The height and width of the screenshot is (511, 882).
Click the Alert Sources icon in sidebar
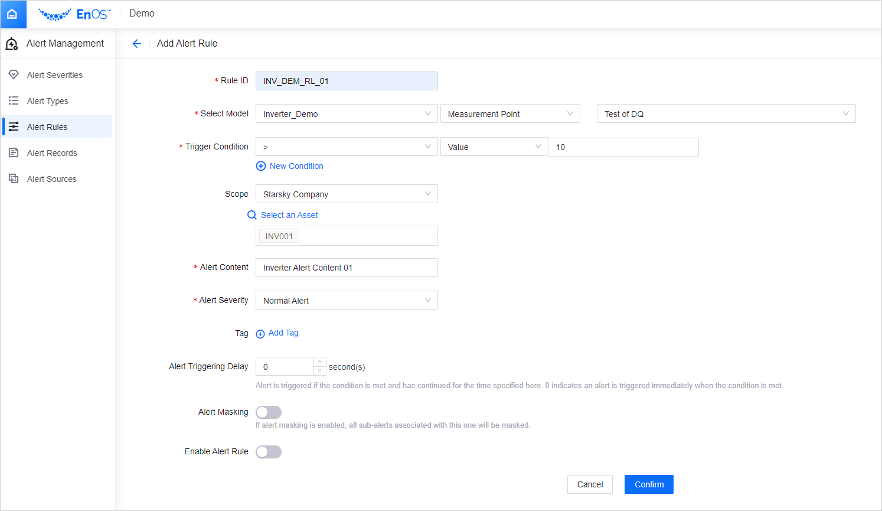(14, 178)
